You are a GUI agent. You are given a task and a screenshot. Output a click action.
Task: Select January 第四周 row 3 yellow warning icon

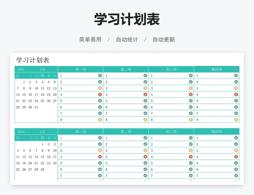236,88
